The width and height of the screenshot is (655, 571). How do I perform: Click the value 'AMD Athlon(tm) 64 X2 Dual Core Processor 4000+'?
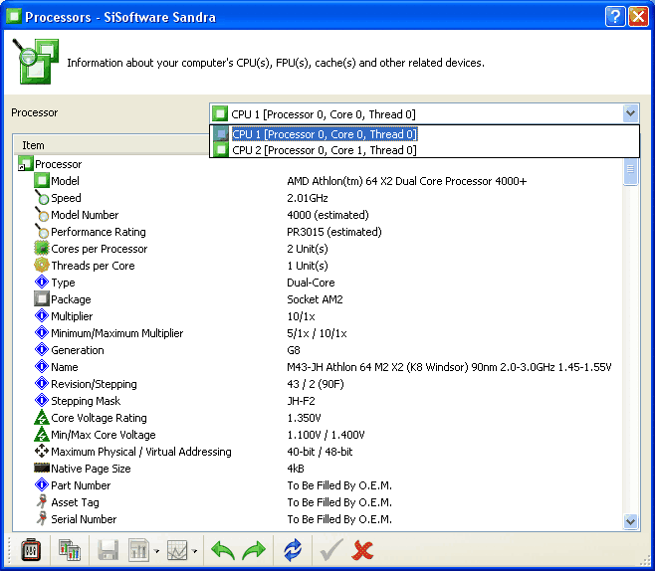click(406, 181)
